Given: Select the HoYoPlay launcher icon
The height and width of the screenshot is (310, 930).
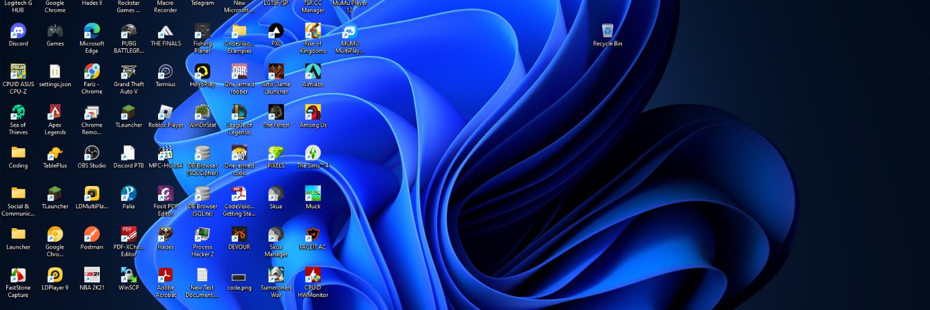Looking at the screenshot, I should click(202, 71).
